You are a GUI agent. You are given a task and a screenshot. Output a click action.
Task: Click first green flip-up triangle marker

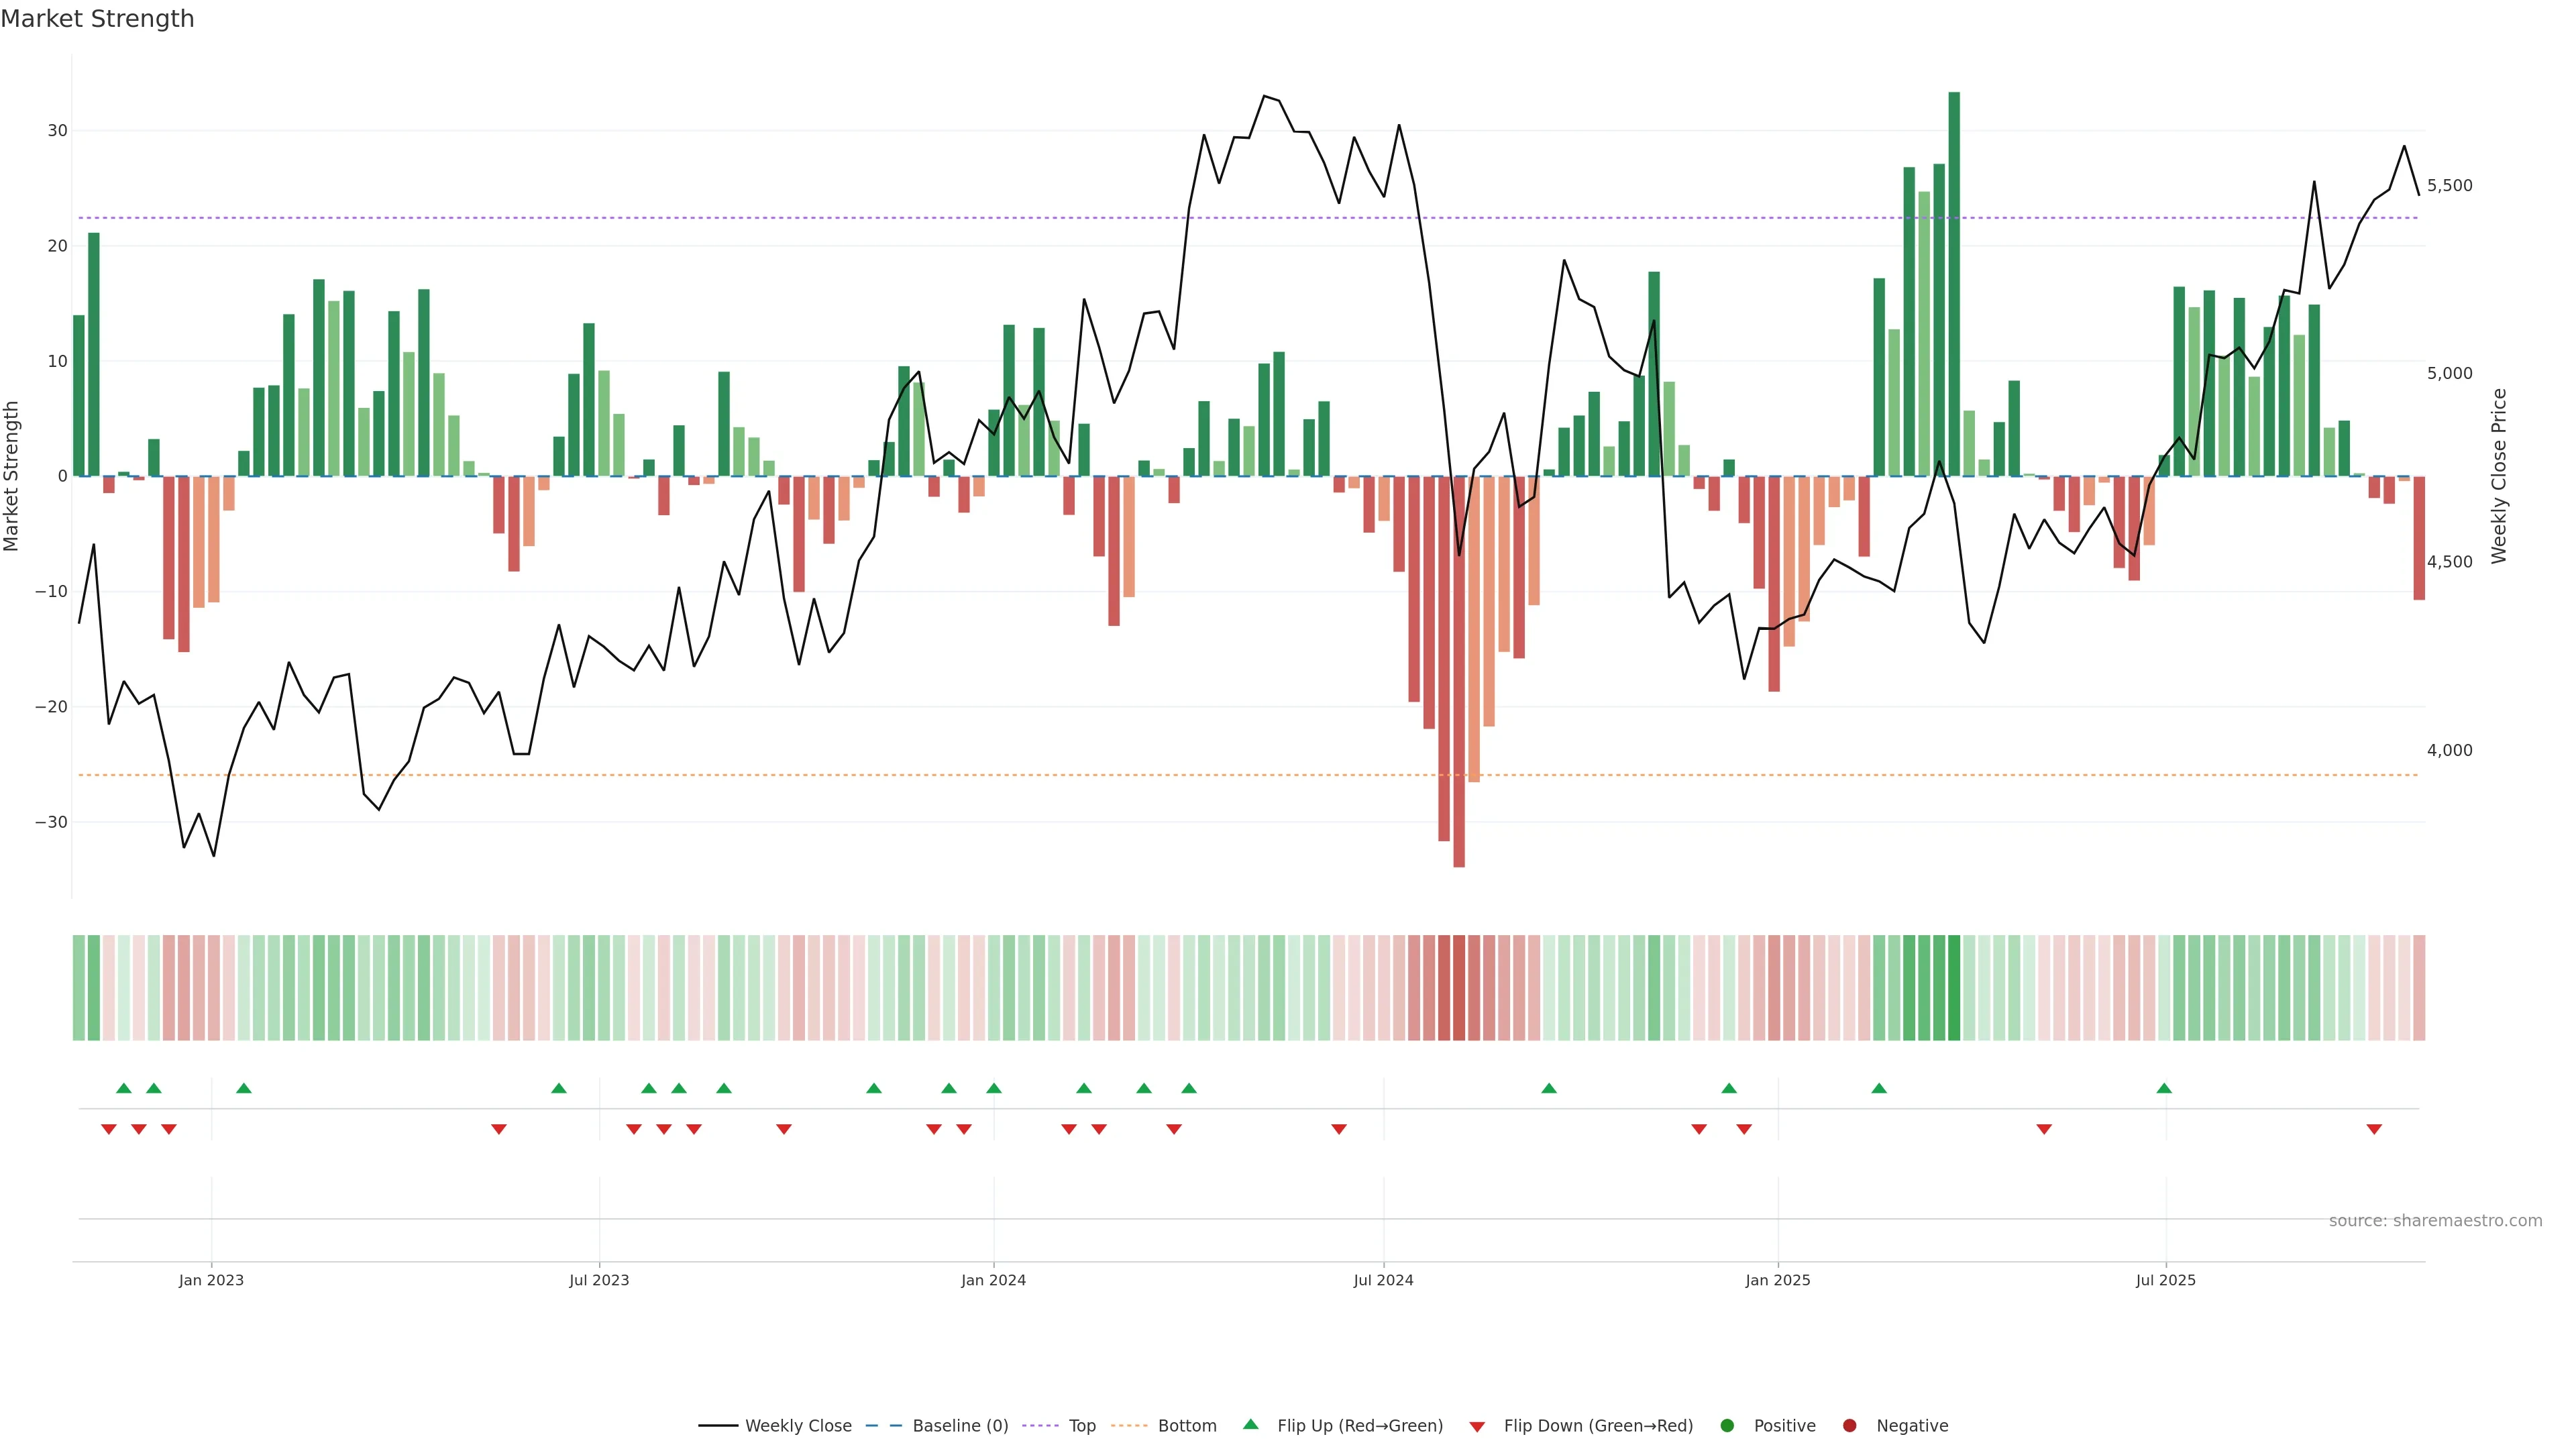pyautogui.click(x=124, y=1088)
